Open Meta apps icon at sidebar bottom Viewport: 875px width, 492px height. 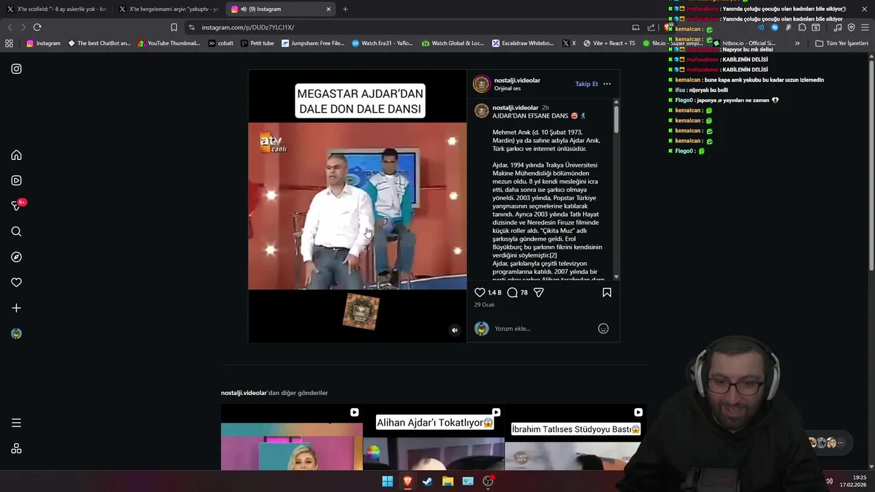click(x=16, y=448)
